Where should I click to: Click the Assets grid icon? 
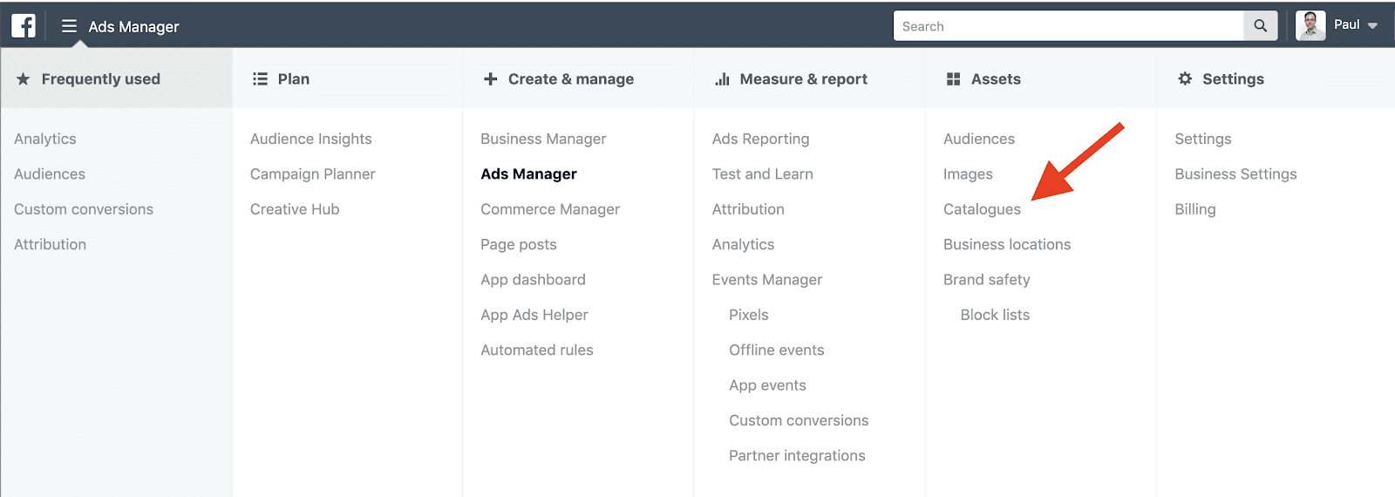point(953,78)
